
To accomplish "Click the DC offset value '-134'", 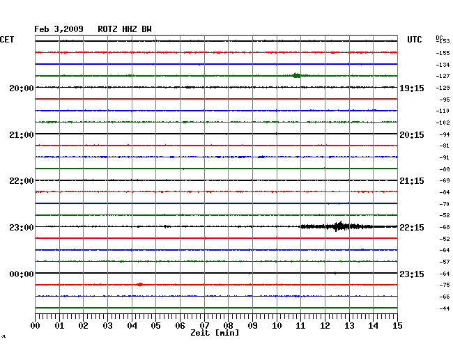I will click(443, 65).
